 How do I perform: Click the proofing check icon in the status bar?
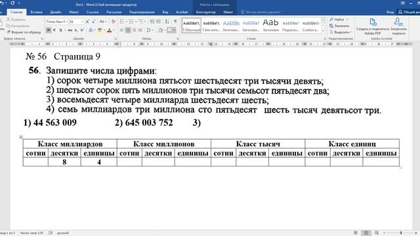pyautogui.click(x=51, y=233)
